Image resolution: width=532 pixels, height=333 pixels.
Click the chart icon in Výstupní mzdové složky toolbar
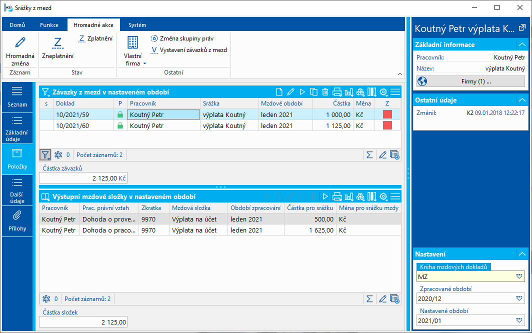click(349, 196)
